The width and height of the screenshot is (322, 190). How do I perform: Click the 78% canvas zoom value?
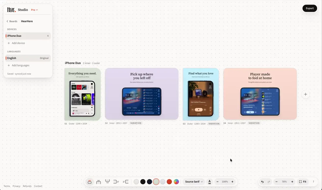[x=284, y=182]
